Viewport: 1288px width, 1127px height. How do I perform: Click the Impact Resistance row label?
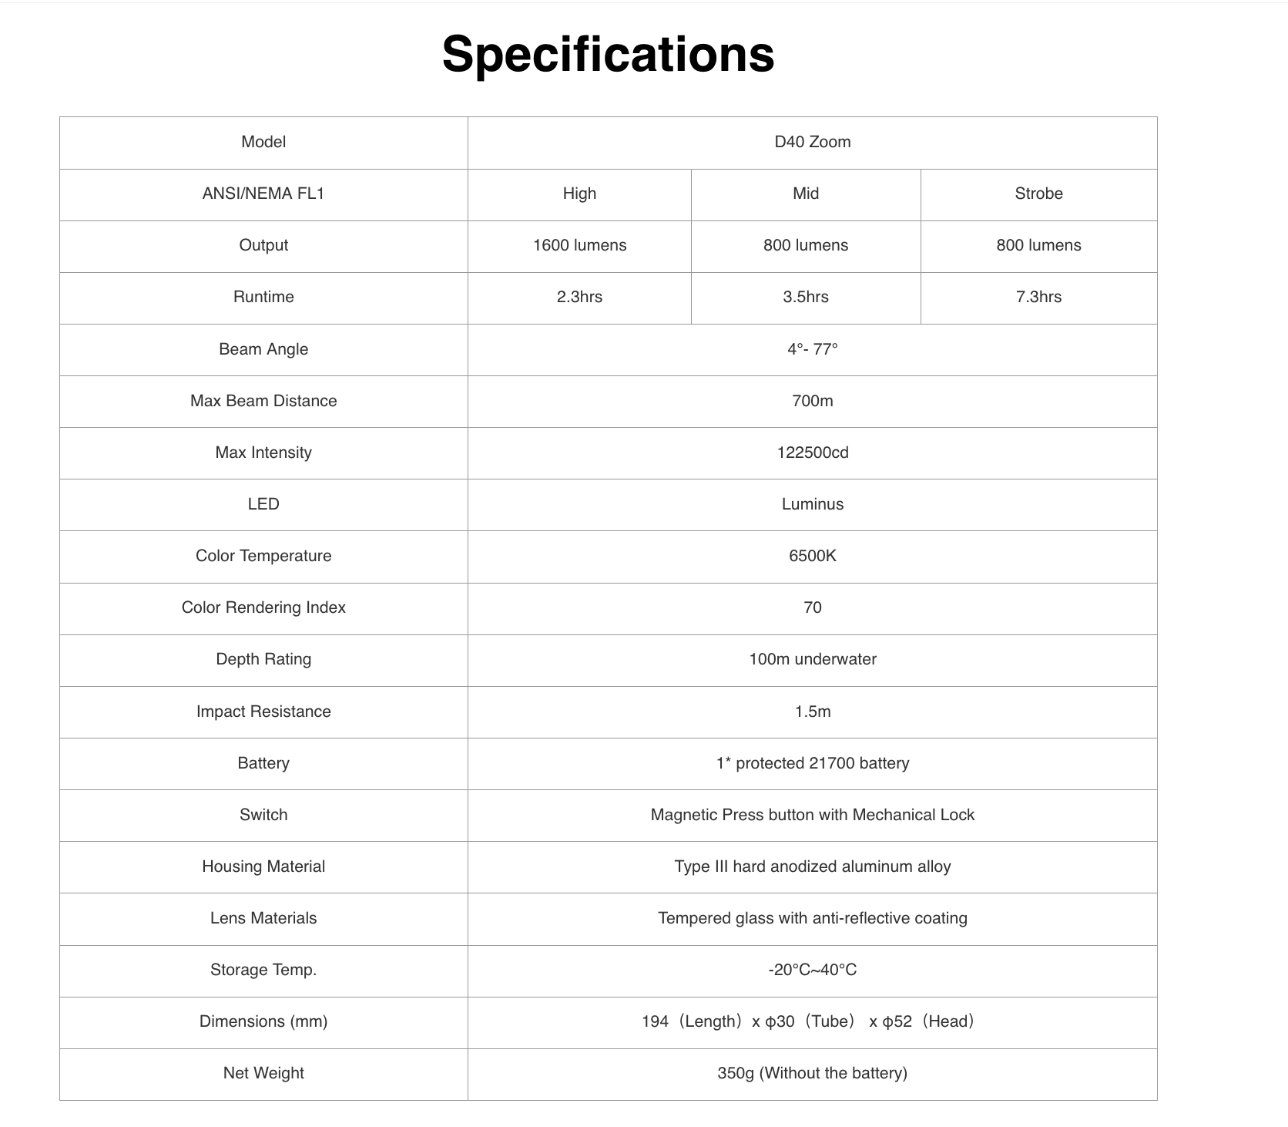coord(263,712)
